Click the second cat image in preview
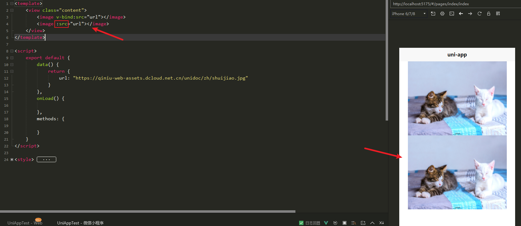The width and height of the screenshot is (521, 226). [x=457, y=172]
